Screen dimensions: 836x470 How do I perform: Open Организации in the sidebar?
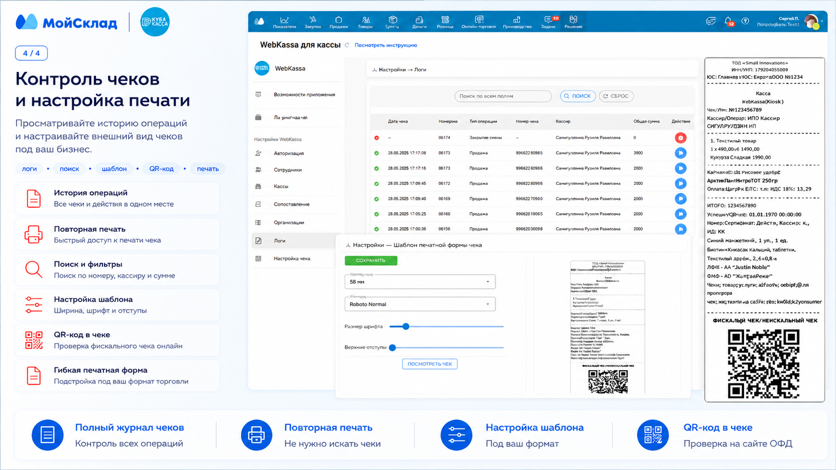(x=288, y=223)
